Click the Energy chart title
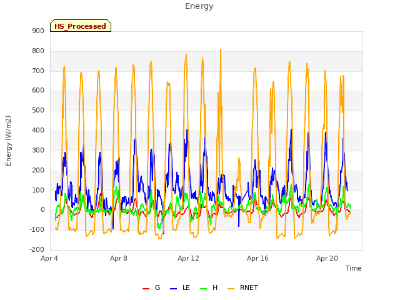The image size is (400, 300). pyautogui.click(x=199, y=6)
